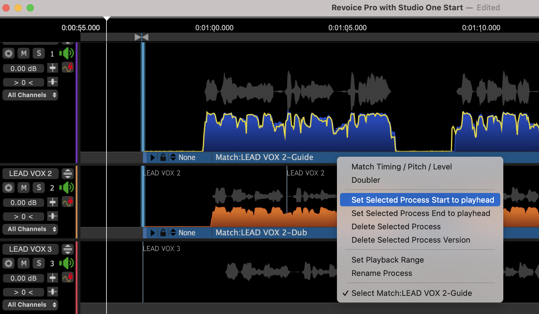The height and width of the screenshot is (314, 539).
Task: Open All Channels dropdown on track 1
Action: [x=30, y=95]
